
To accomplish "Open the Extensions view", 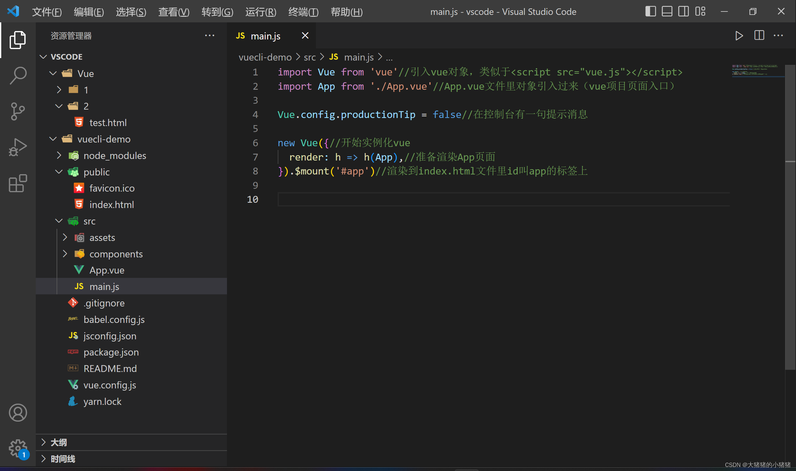I will click(18, 183).
